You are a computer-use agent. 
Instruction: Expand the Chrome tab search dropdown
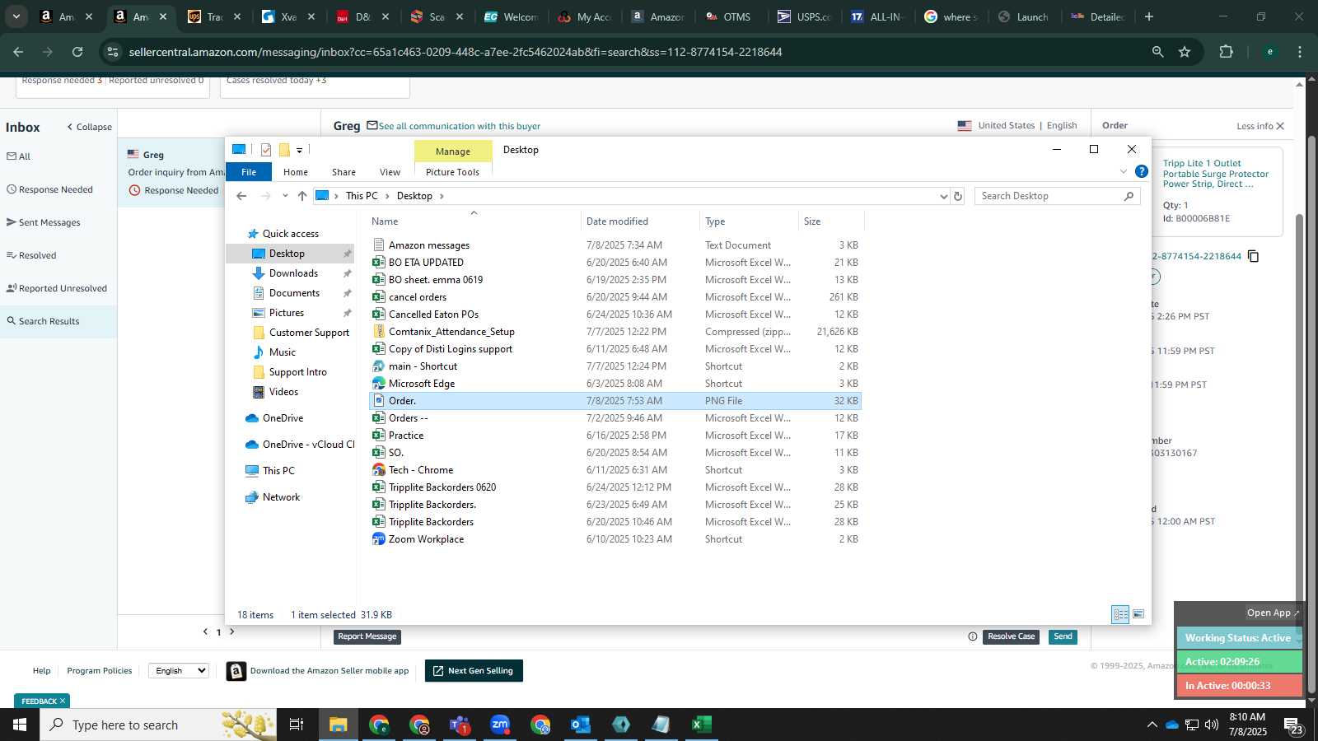click(x=16, y=16)
